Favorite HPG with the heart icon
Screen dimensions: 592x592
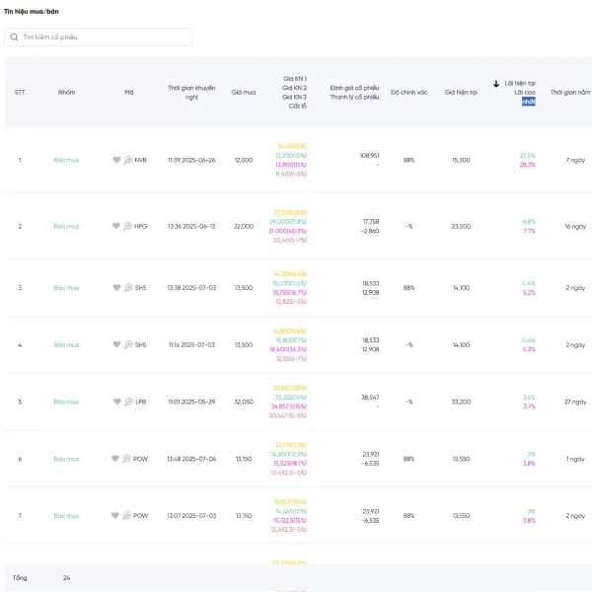(116, 226)
